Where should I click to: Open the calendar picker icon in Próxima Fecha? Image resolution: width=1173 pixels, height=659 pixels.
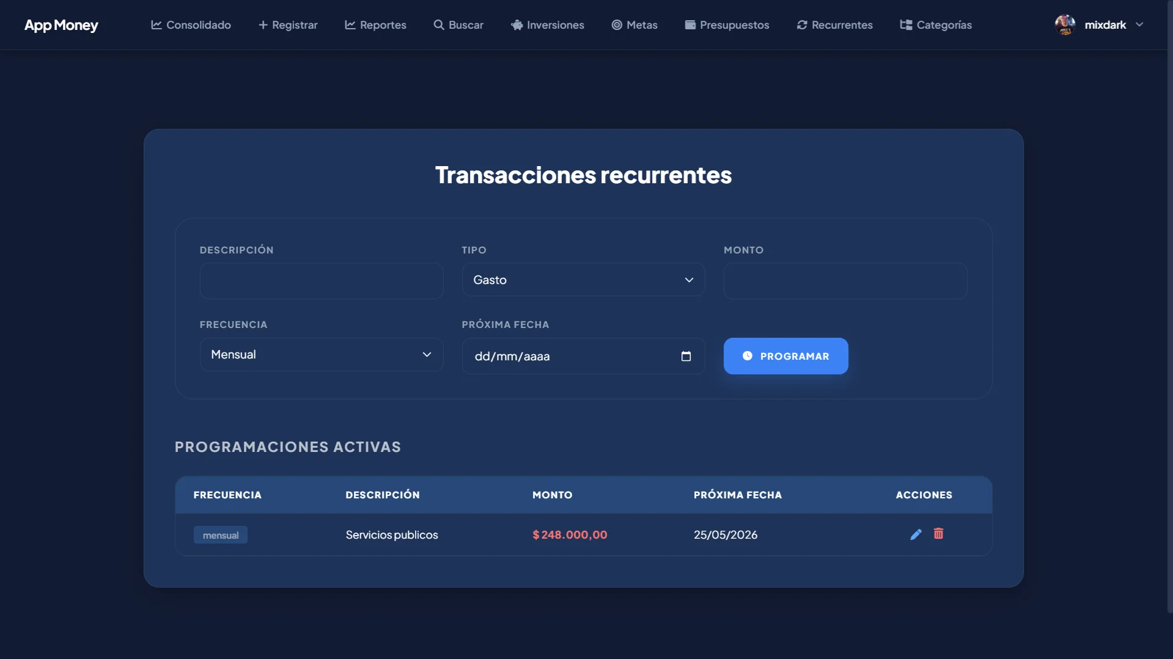coord(686,356)
